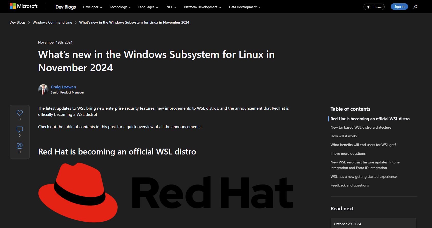This screenshot has width=432, height=228.
Task: Click the Table of contents heading
Action: pyautogui.click(x=350, y=109)
